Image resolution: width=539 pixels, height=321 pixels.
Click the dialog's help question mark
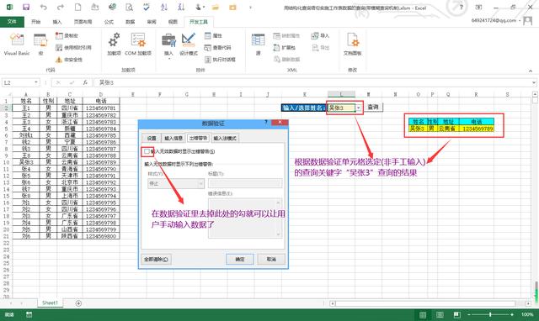[x=266, y=123]
